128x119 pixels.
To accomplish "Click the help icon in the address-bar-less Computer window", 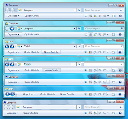I will pos(120,82).
